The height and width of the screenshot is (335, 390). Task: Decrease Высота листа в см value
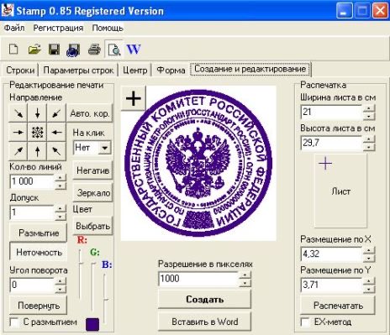point(369,147)
